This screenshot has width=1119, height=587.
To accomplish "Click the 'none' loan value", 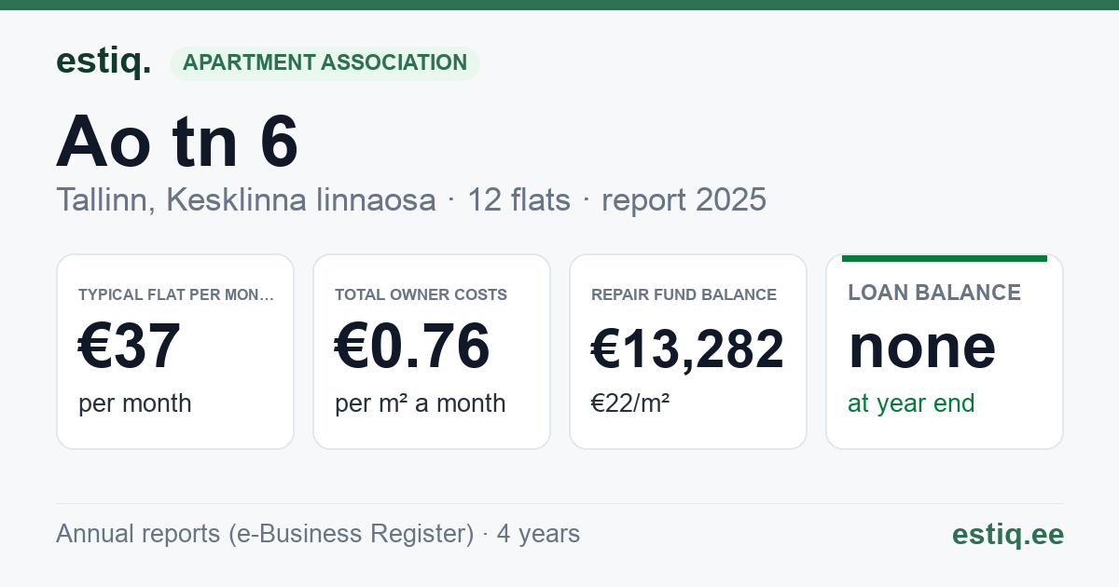I will (x=922, y=347).
